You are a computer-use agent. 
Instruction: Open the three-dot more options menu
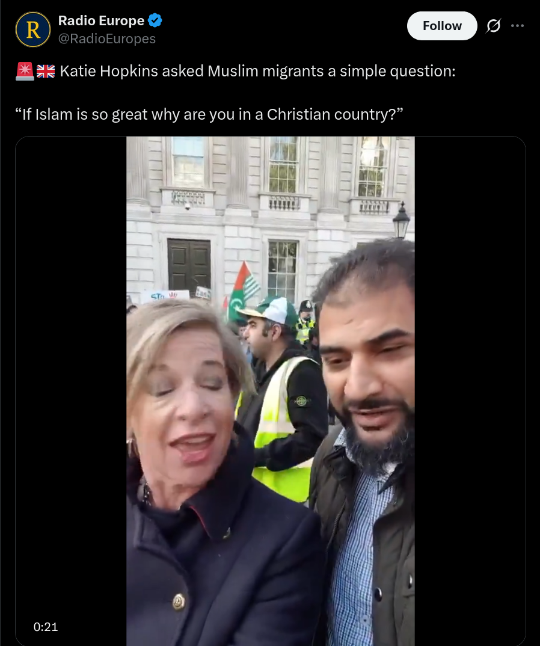517,25
